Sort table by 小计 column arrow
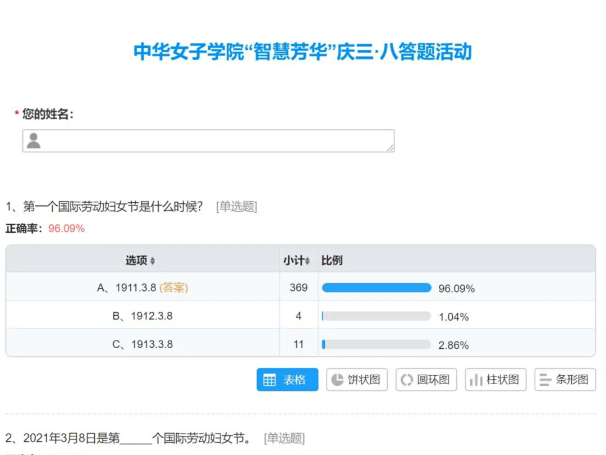The height and width of the screenshot is (455, 606). 307,261
